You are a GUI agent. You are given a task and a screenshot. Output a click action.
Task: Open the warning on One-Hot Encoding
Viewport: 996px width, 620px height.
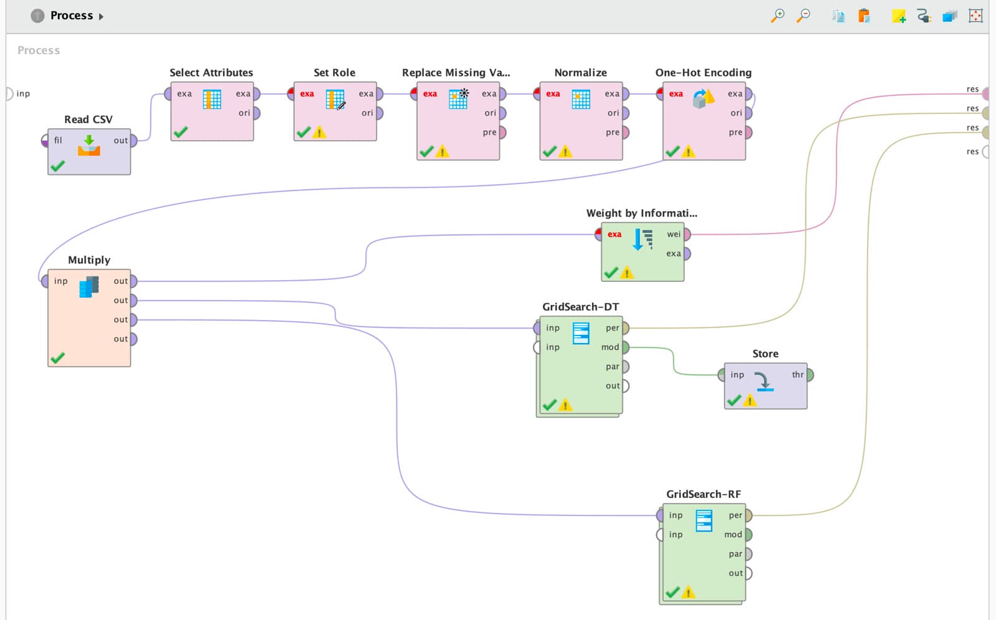coord(688,152)
